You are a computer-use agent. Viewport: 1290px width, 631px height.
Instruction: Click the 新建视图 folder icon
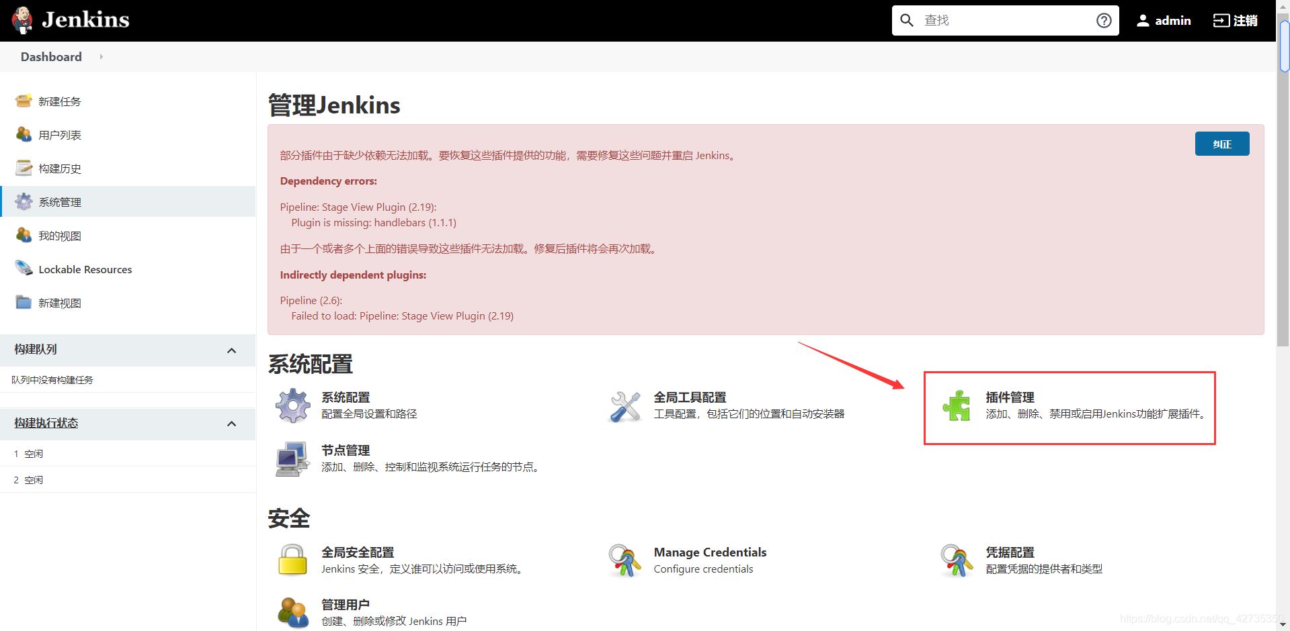coord(24,302)
